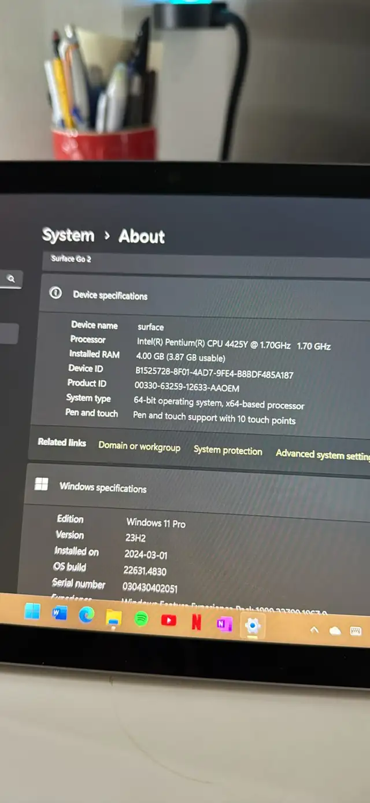Click the Device specifications info icon

(x=55, y=293)
